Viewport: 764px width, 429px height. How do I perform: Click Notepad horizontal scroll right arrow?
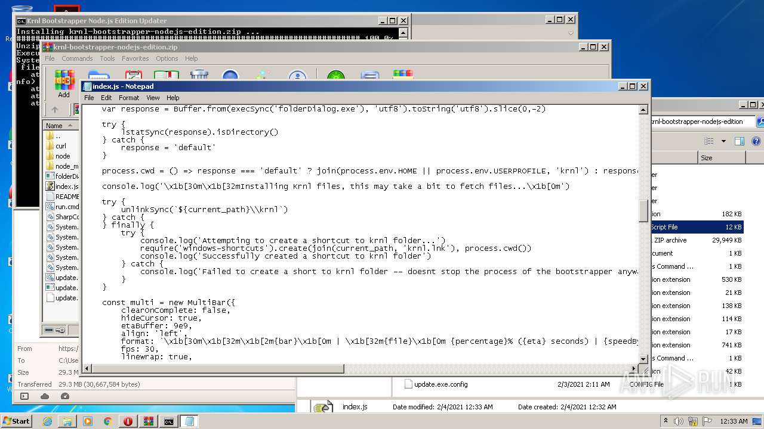(x=634, y=369)
